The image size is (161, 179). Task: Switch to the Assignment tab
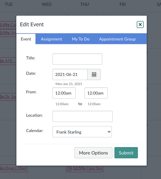click(52, 39)
